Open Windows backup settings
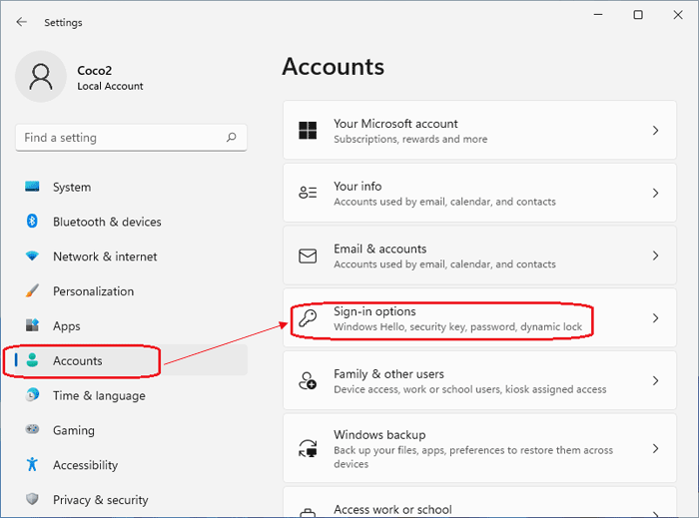The width and height of the screenshot is (699, 518). (x=479, y=448)
